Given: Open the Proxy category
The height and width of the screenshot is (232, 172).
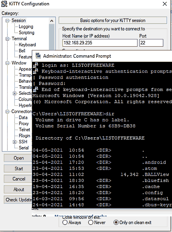Looking at the screenshot, I should coord(24,123).
